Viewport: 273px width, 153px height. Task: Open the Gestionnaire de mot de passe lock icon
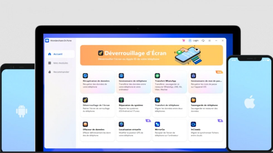(193, 76)
